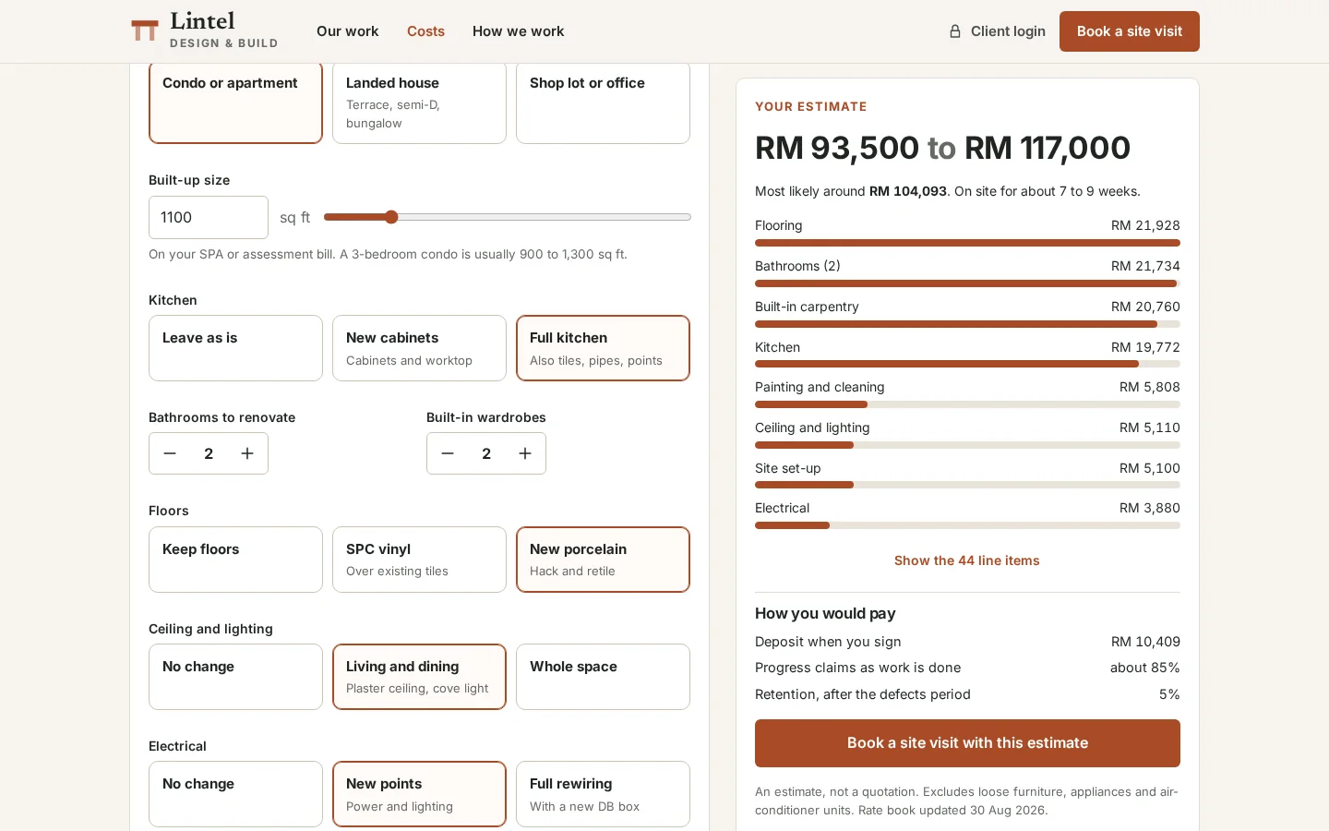
Task: Select Condo or apartment property type
Action: pyautogui.click(x=235, y=102)
